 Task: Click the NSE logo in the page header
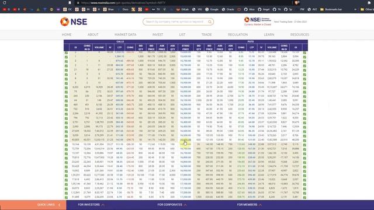pyautogui.click(x=74, y=22)
